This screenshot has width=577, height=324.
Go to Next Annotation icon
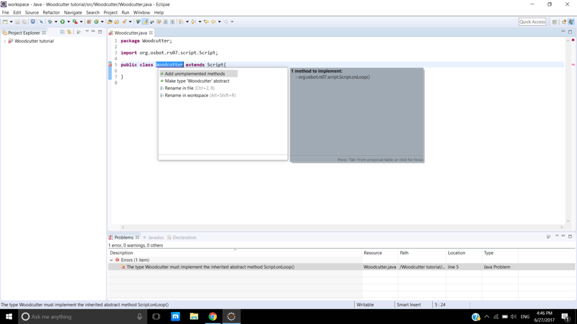(x=181, y=22)
